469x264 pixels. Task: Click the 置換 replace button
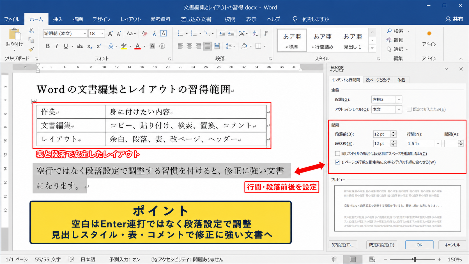tap(395, 40)
